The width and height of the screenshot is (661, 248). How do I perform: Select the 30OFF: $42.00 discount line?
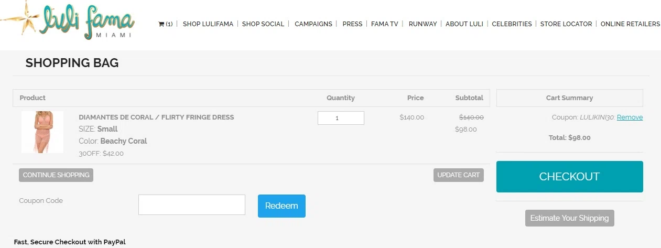tap(101, 154)
